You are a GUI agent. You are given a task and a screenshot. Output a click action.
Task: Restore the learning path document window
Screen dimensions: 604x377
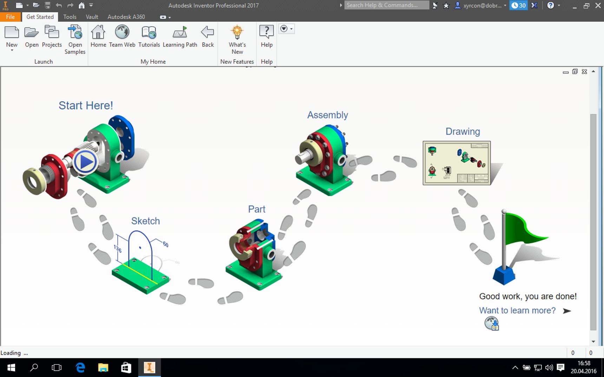575,72
